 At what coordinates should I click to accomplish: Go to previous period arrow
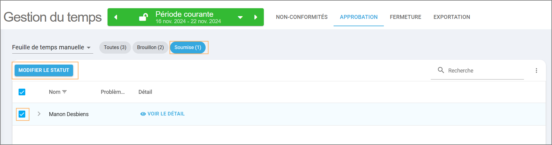coord(116,17)
